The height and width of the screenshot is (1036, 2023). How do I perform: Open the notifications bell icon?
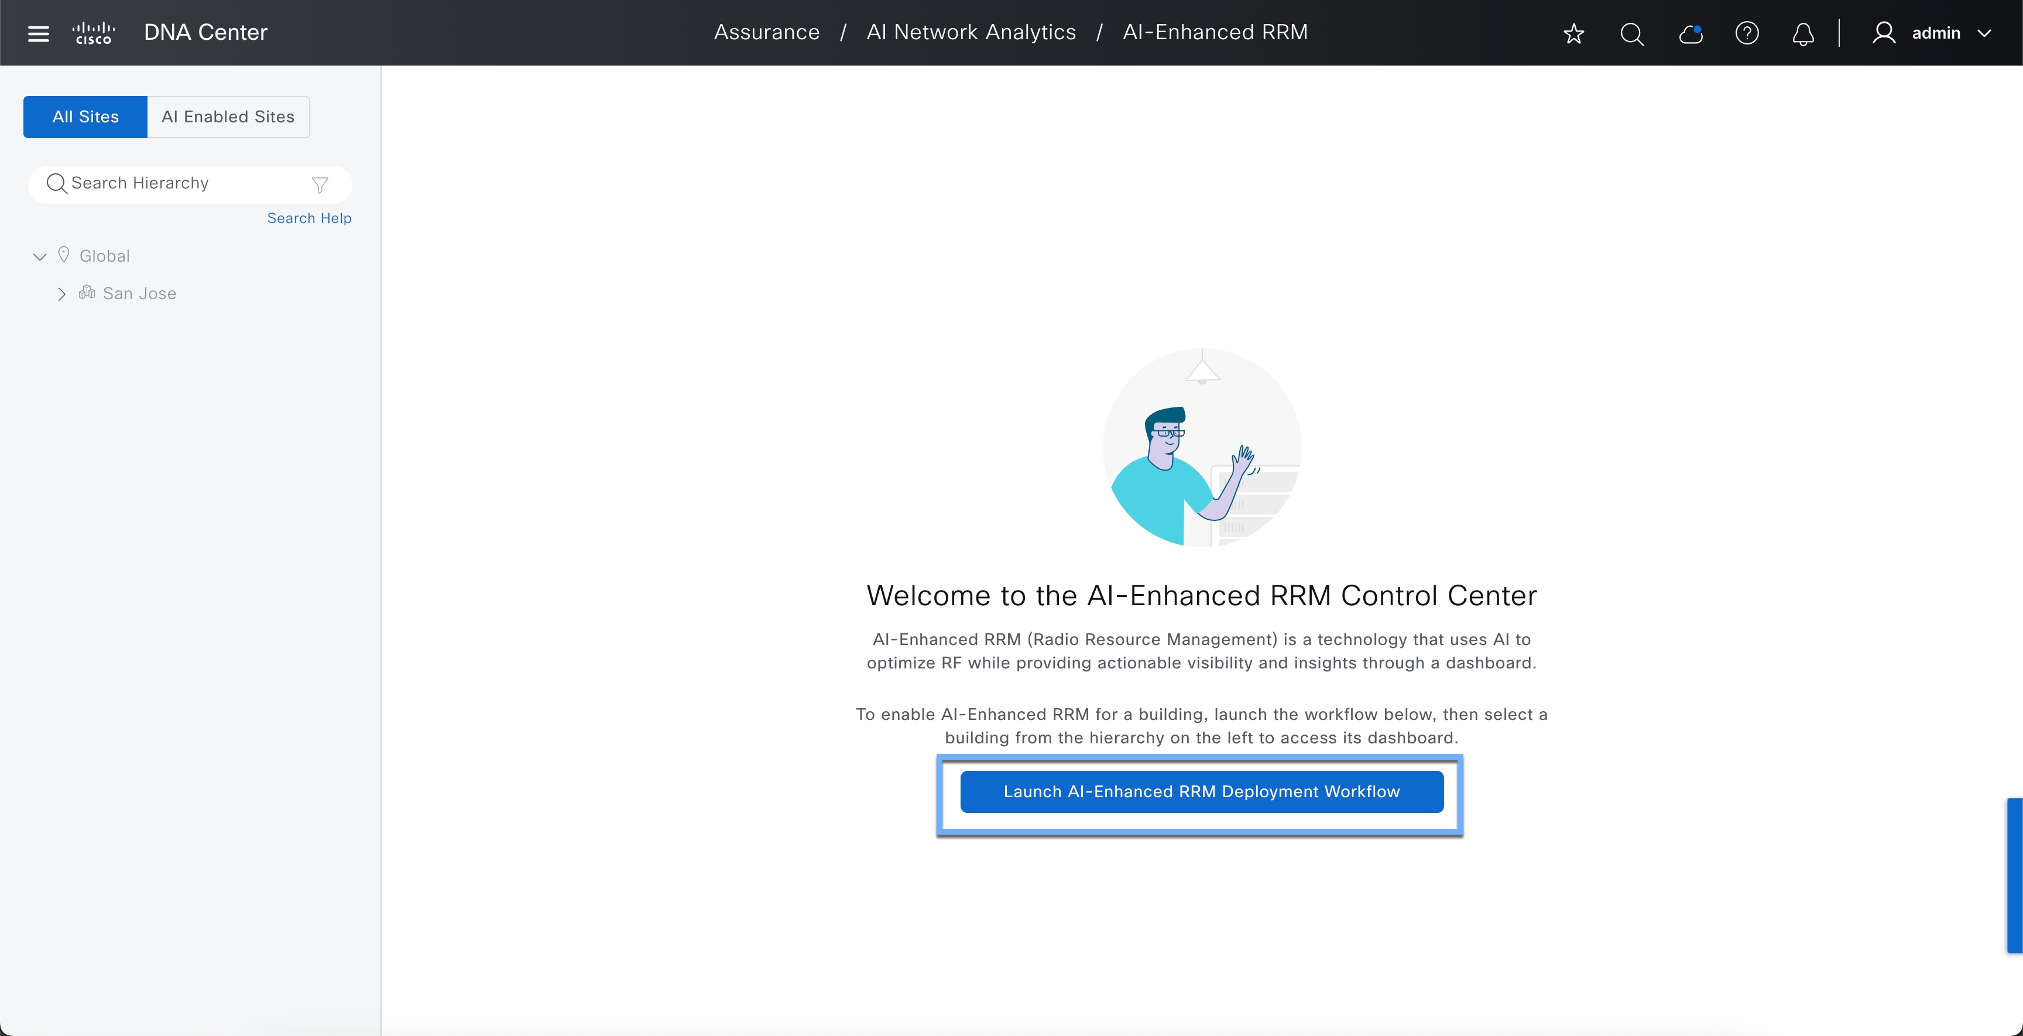tap(1803, 33)
